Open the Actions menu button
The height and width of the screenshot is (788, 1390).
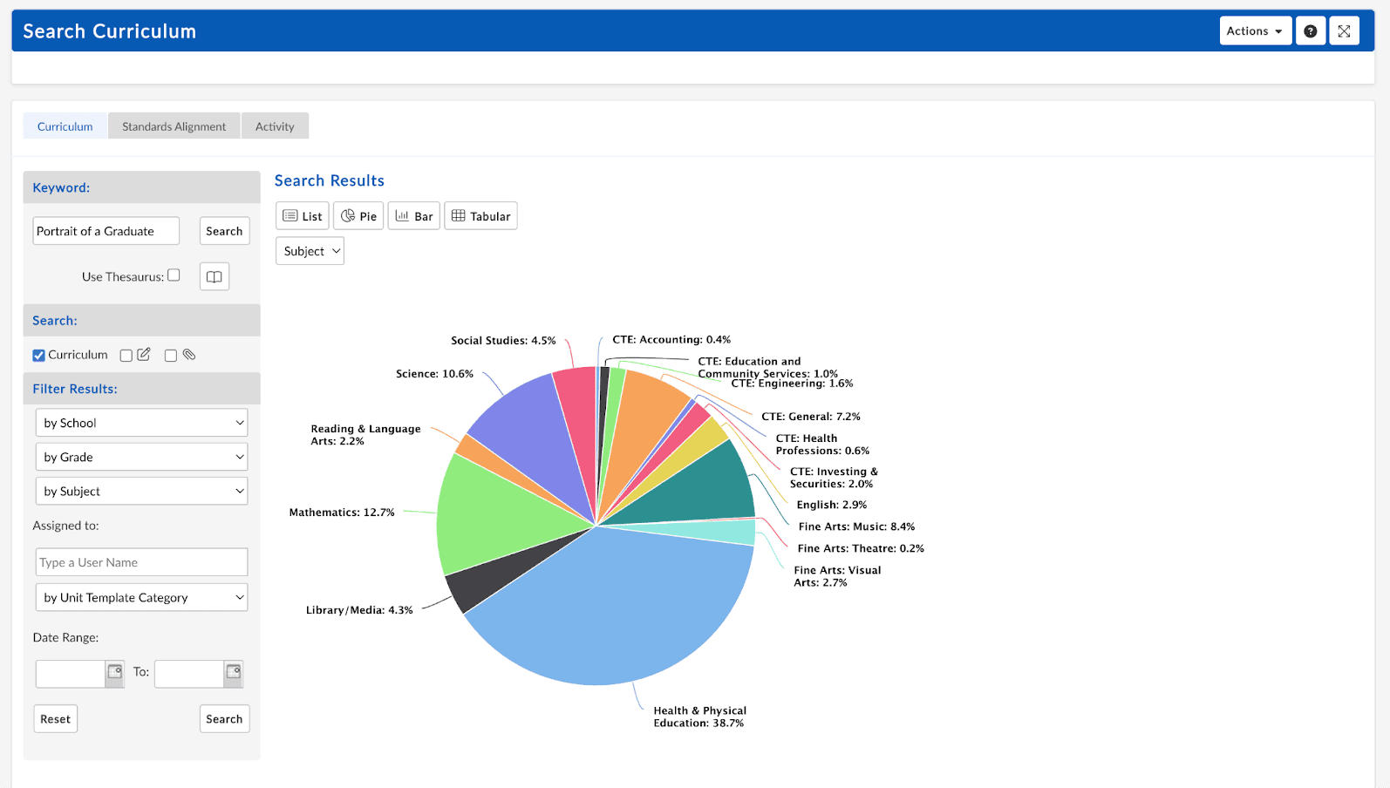pyautogui.click(x=1254, y=31)
